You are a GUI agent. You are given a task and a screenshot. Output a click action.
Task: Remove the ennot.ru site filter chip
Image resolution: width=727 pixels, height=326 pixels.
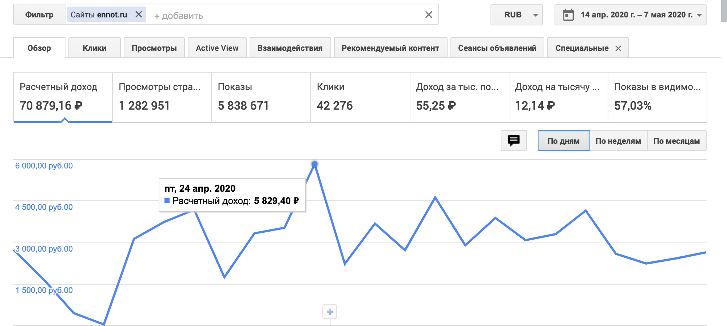(x=139, y=15)
